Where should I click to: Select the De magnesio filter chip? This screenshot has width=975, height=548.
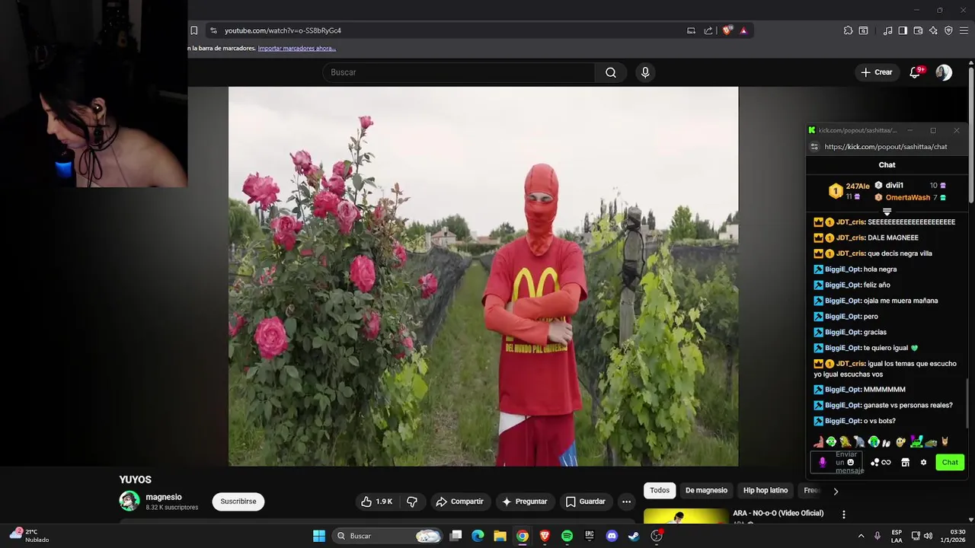click(x=706, y=490)
